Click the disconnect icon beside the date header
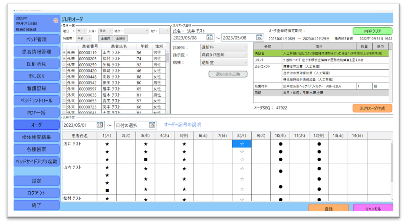The height and width of the screenshot is (223, 405). (x=56, y=21)
